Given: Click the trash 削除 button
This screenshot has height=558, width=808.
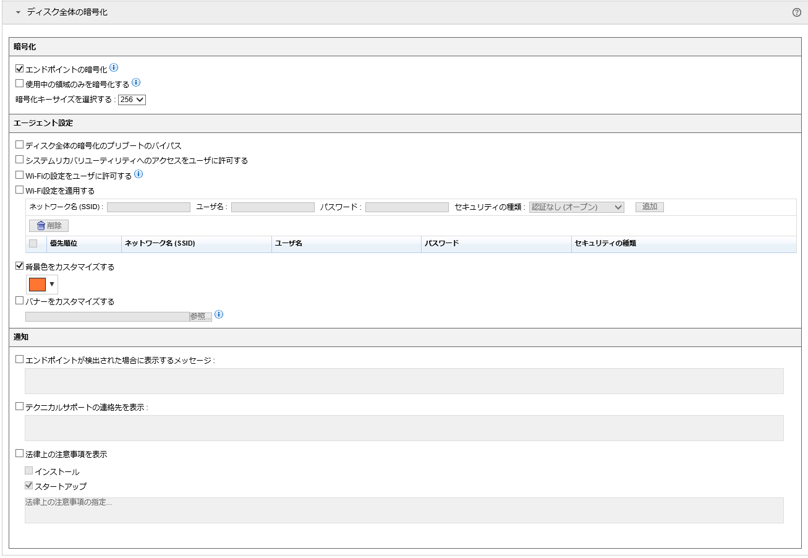Looking at the screenshot, I should coord(49,226).
